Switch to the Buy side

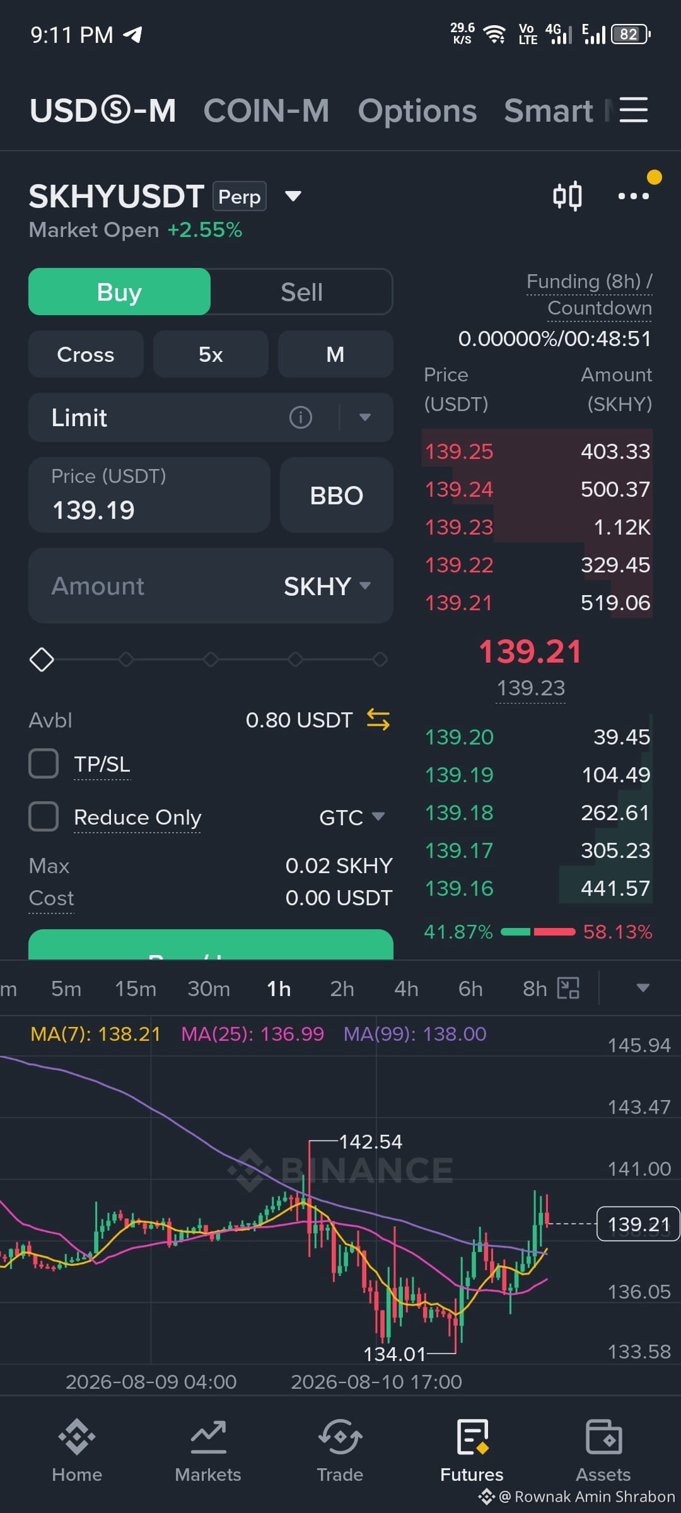point(119,291)
